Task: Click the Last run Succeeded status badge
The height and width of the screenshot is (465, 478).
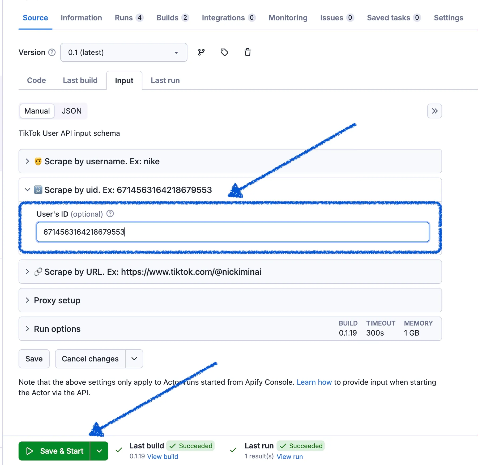Action: pos(301,446)
